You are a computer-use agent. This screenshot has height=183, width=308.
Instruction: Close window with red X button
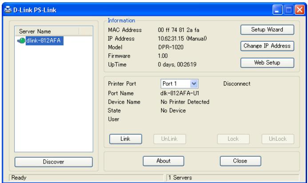(300, 10)
